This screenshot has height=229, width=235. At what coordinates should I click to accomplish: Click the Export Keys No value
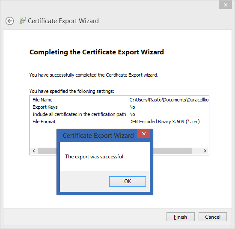click(x=132, y=107)
